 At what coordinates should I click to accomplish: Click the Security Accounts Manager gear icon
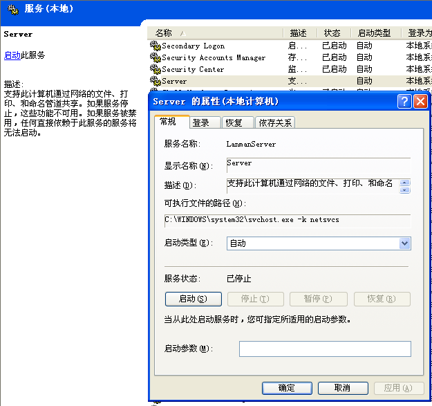click(x=155, y=58)
